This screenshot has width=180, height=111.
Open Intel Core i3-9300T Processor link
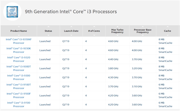click(19, 68)
